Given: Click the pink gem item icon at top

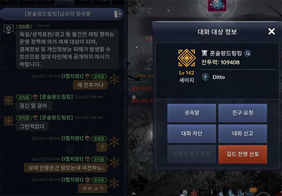Looking at the screenshot, I should point(217,5).
